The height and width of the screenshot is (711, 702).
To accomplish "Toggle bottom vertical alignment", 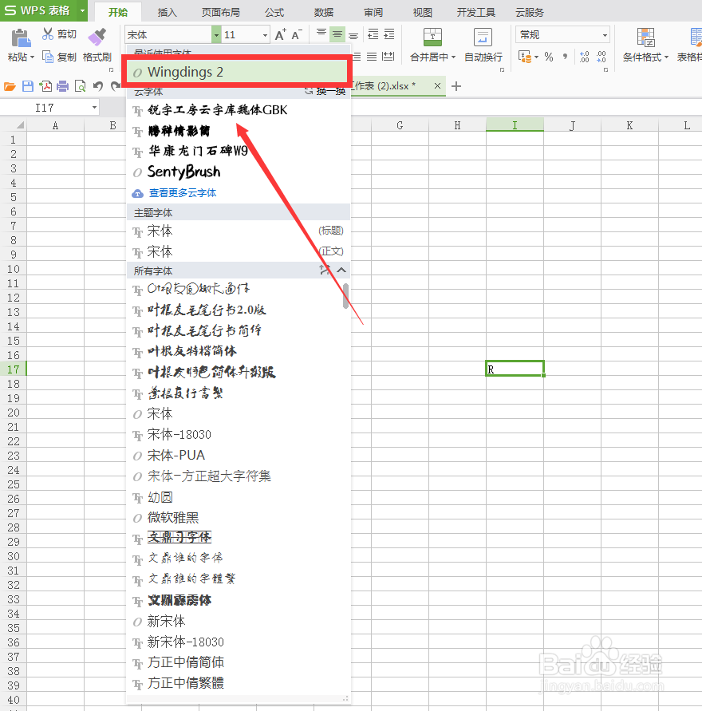I will (353, 34).
